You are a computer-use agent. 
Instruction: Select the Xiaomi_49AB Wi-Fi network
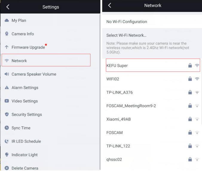[119, 119]
